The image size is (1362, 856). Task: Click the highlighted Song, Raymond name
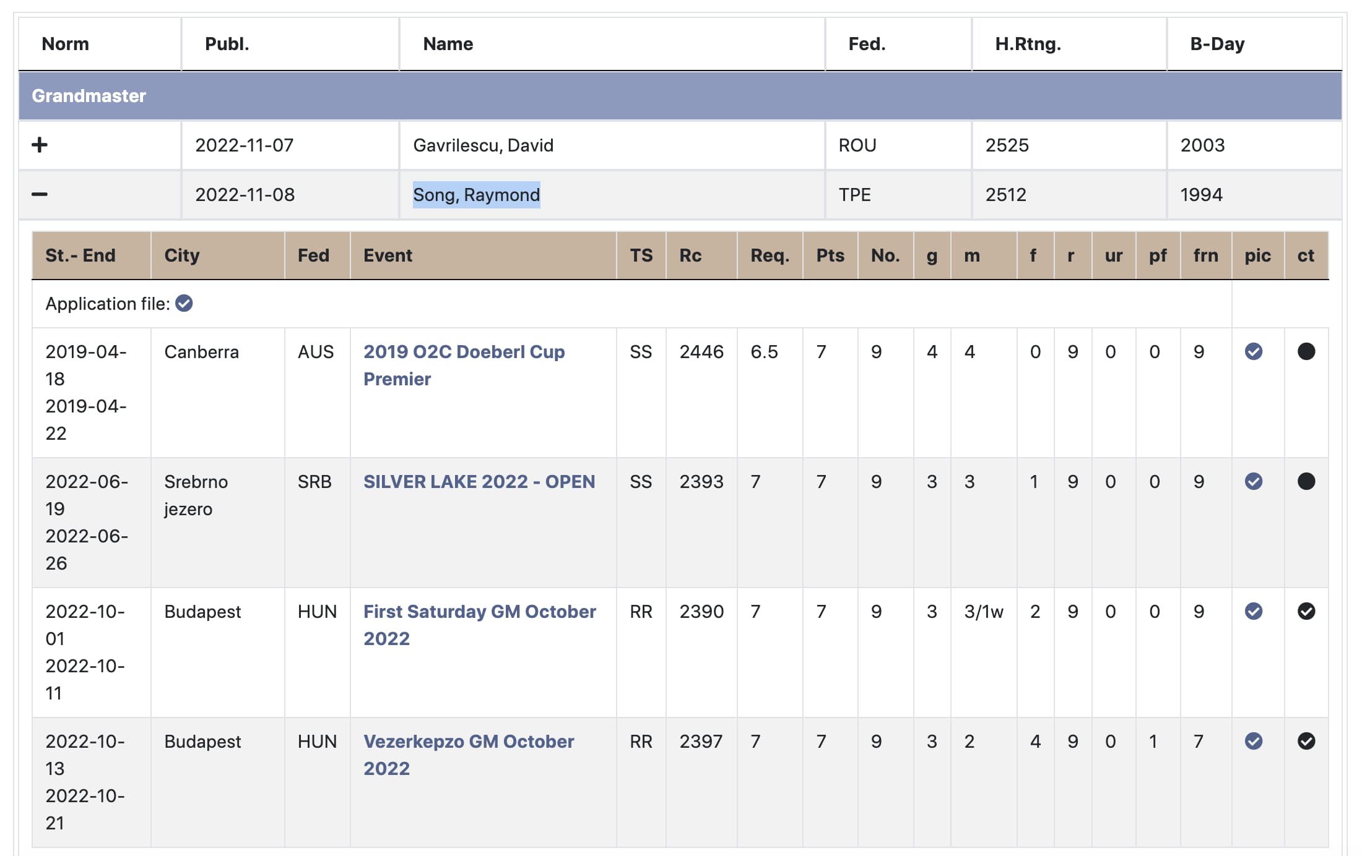pyautogui.click(x=476, y=195)
